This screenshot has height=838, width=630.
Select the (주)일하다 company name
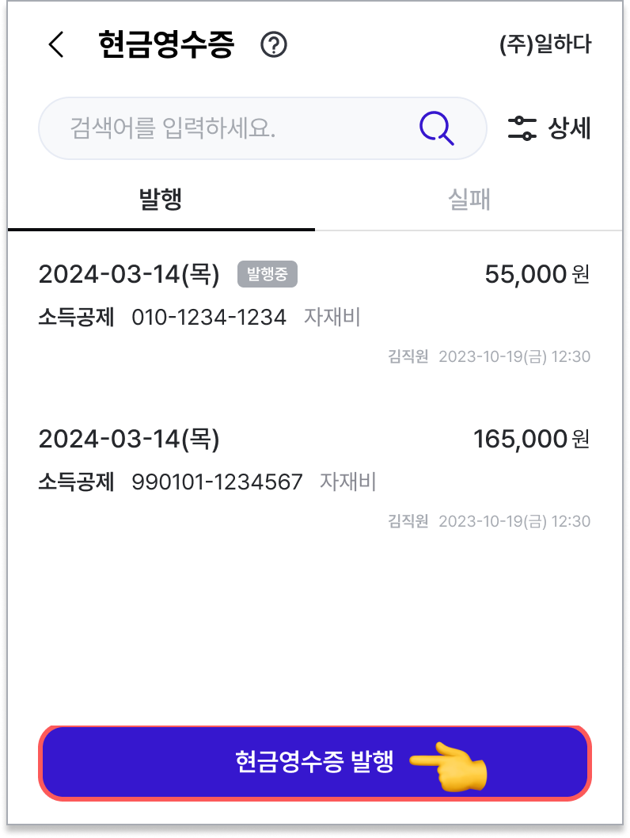[545, 44]
